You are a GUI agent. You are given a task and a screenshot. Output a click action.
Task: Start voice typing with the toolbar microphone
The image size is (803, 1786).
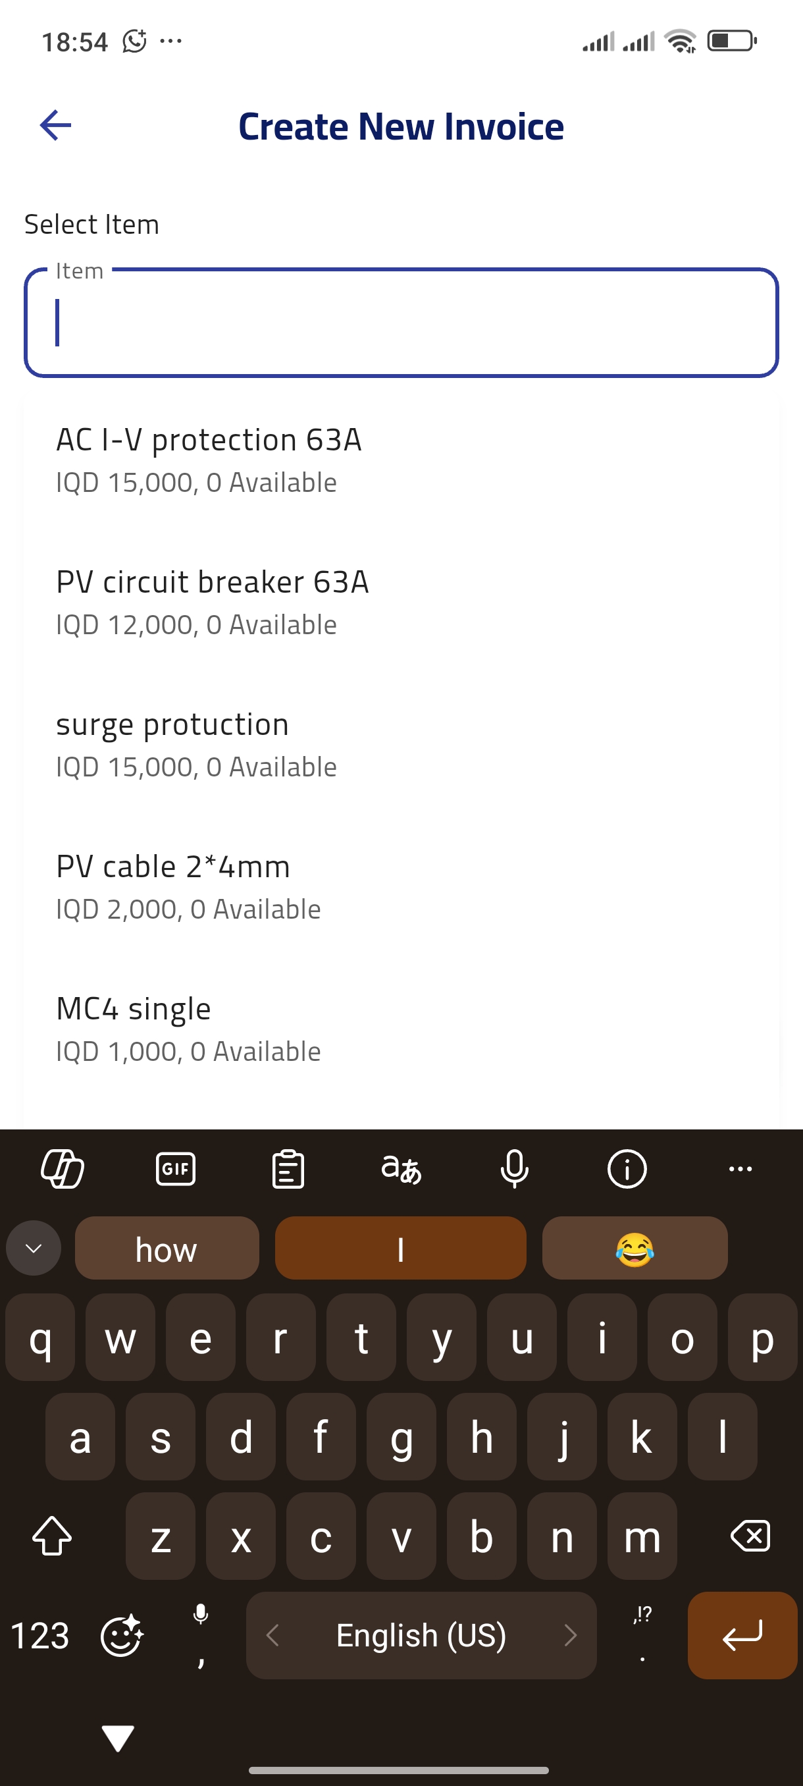pos(514,1169)
